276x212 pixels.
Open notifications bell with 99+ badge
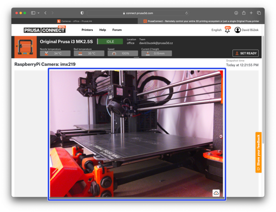[228, 30]
